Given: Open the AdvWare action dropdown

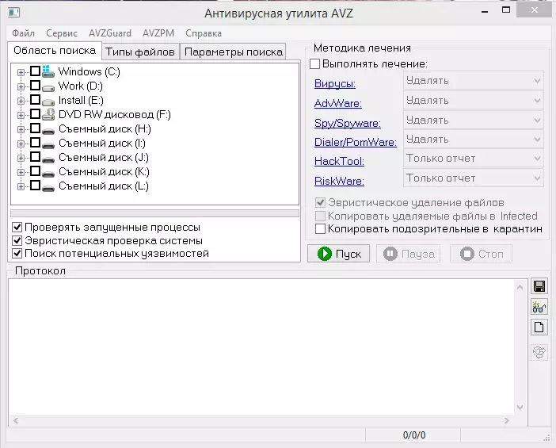Looking at the screenshot, I should point(474,101).
